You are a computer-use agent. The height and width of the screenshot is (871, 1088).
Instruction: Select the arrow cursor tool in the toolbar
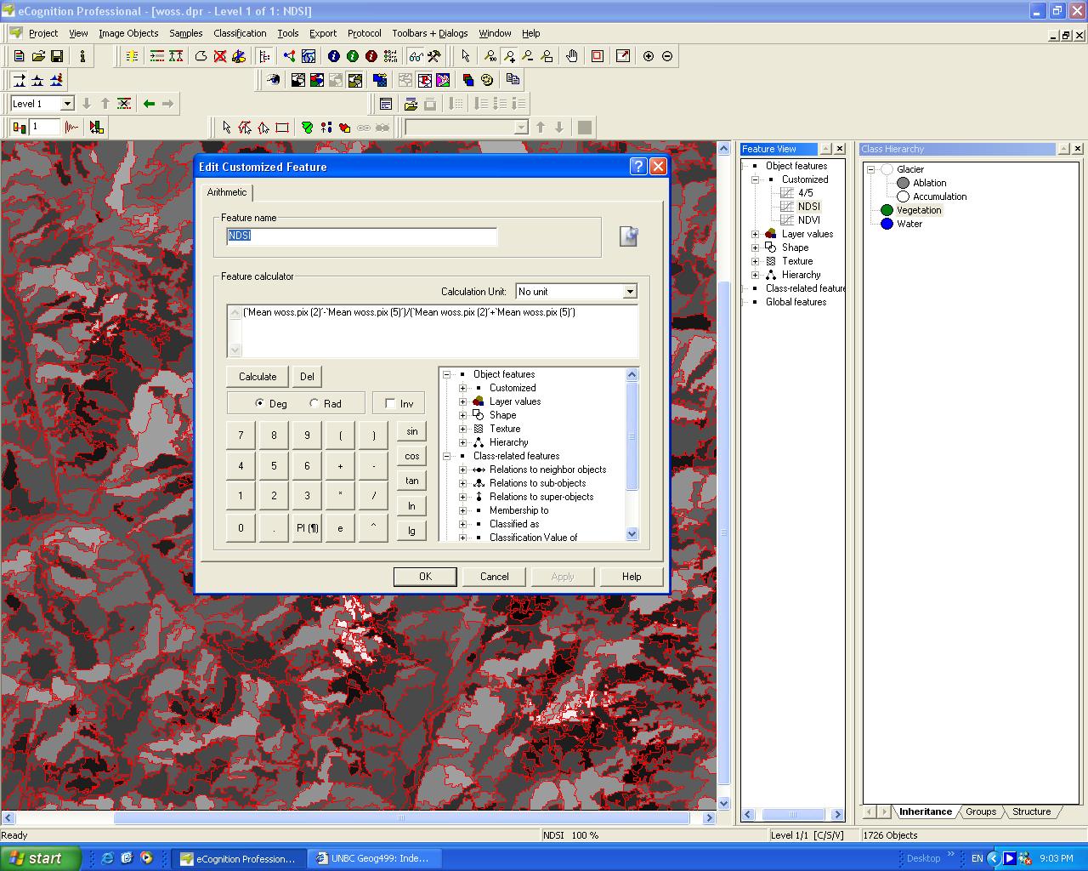(466, 56)
